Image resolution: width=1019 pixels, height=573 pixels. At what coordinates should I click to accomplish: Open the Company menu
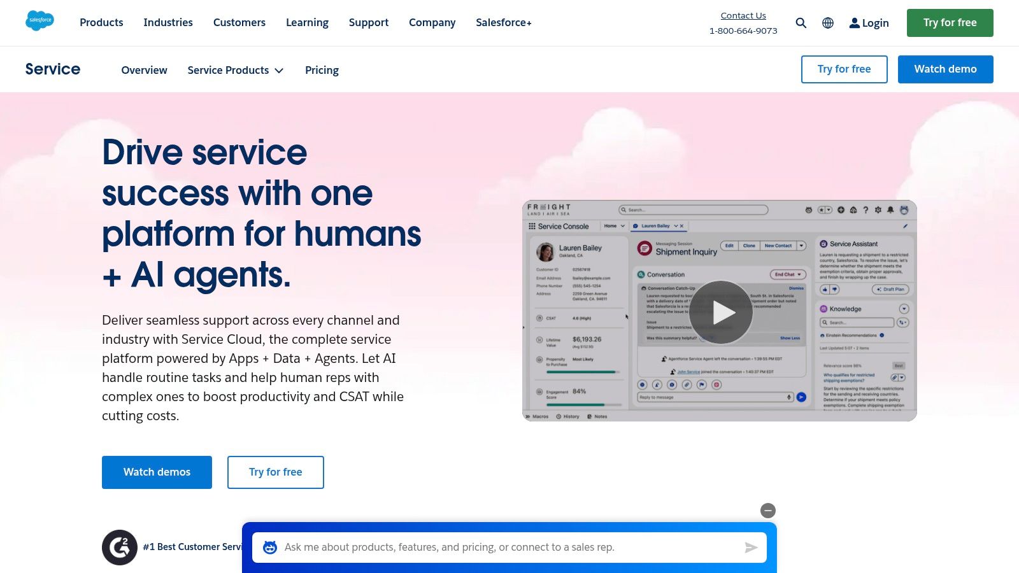pyautogui.click(x=432, y=22)
